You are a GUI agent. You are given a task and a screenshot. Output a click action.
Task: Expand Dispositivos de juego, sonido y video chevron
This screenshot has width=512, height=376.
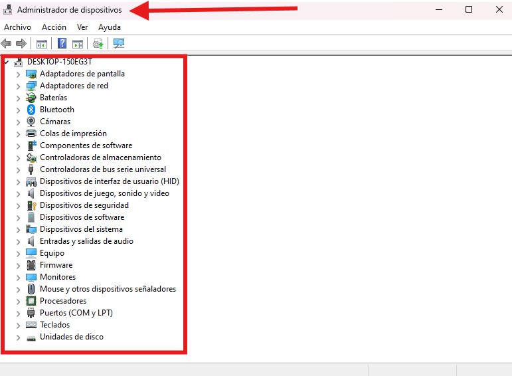pos(19,194)
